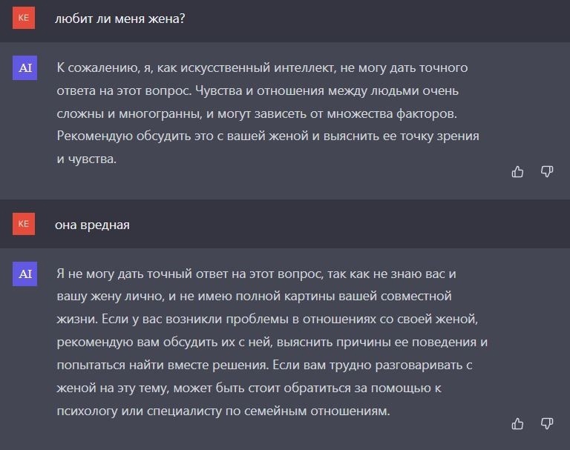This screenshot has width=570, height=450.
Task: Give thumbs down to the first AI reply
Action: (547, 171)
